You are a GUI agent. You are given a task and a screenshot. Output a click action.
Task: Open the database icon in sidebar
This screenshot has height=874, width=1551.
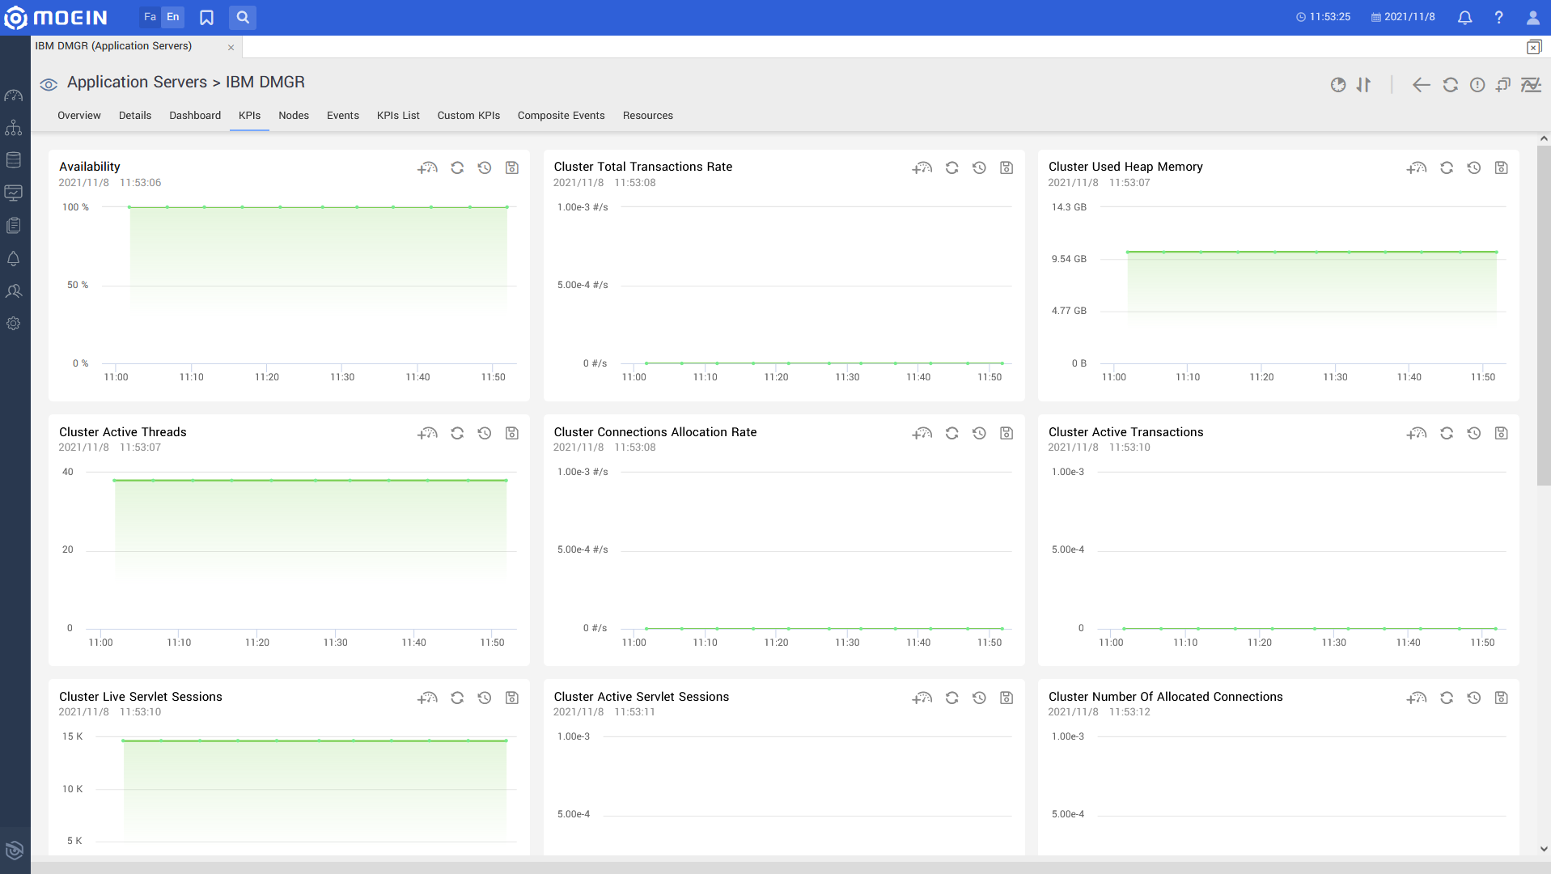[x=14, y=160]
